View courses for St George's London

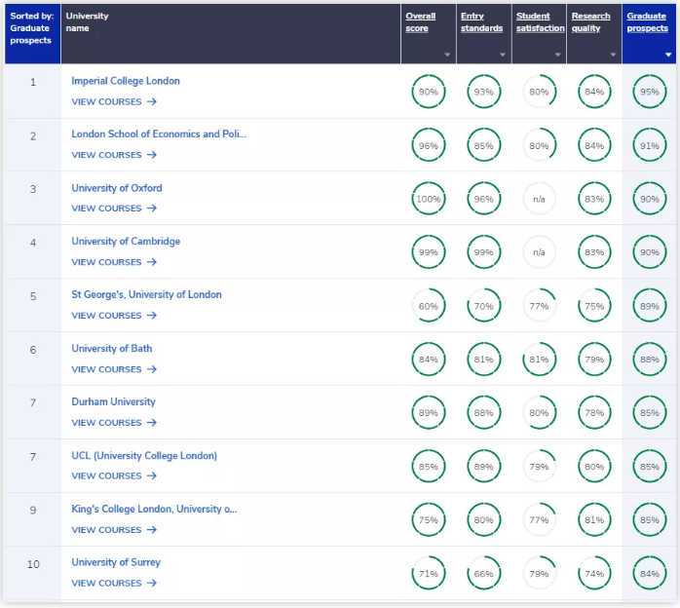[114, 316]
